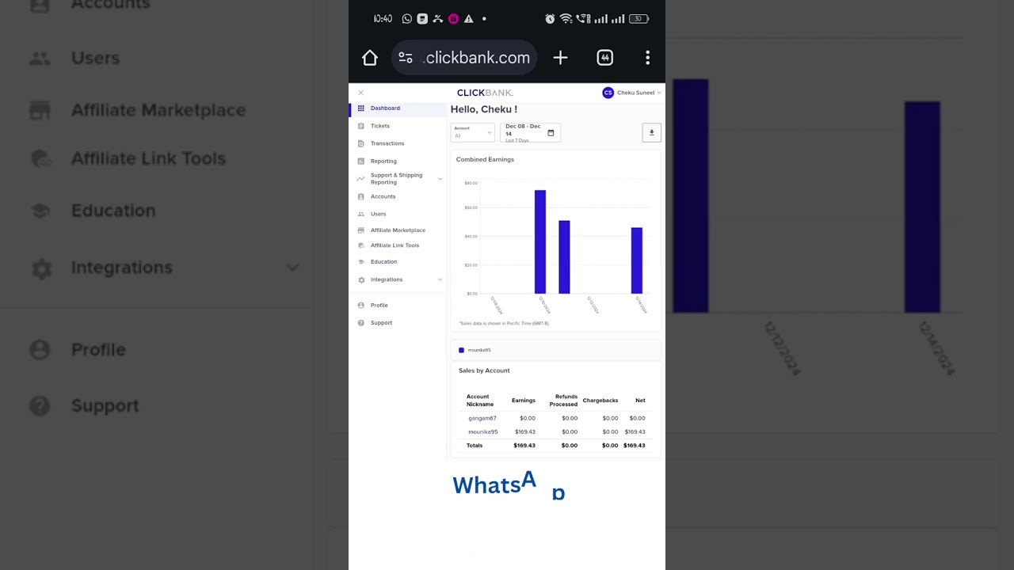Toggle the mounika95 legend color swatch
This screenshot has height=570, width=1014.
coord(461,350)
